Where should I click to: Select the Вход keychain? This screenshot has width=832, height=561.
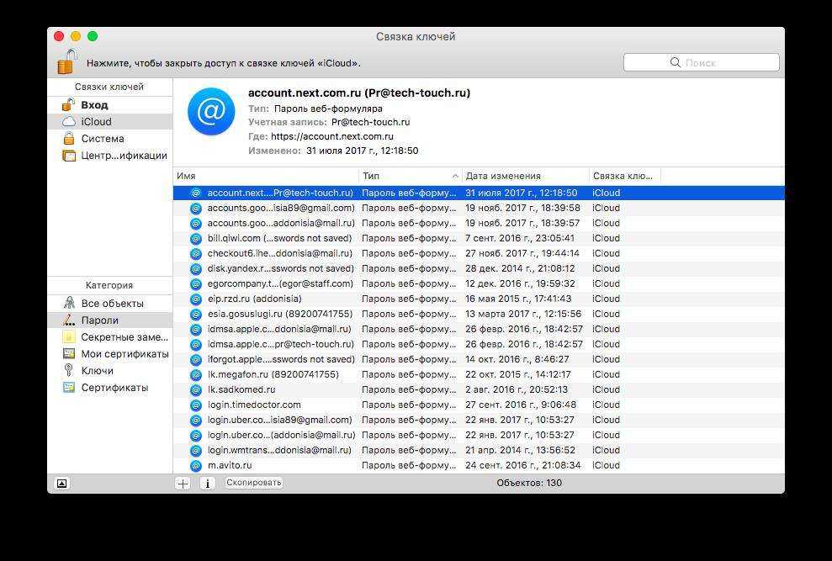(110, 104)
